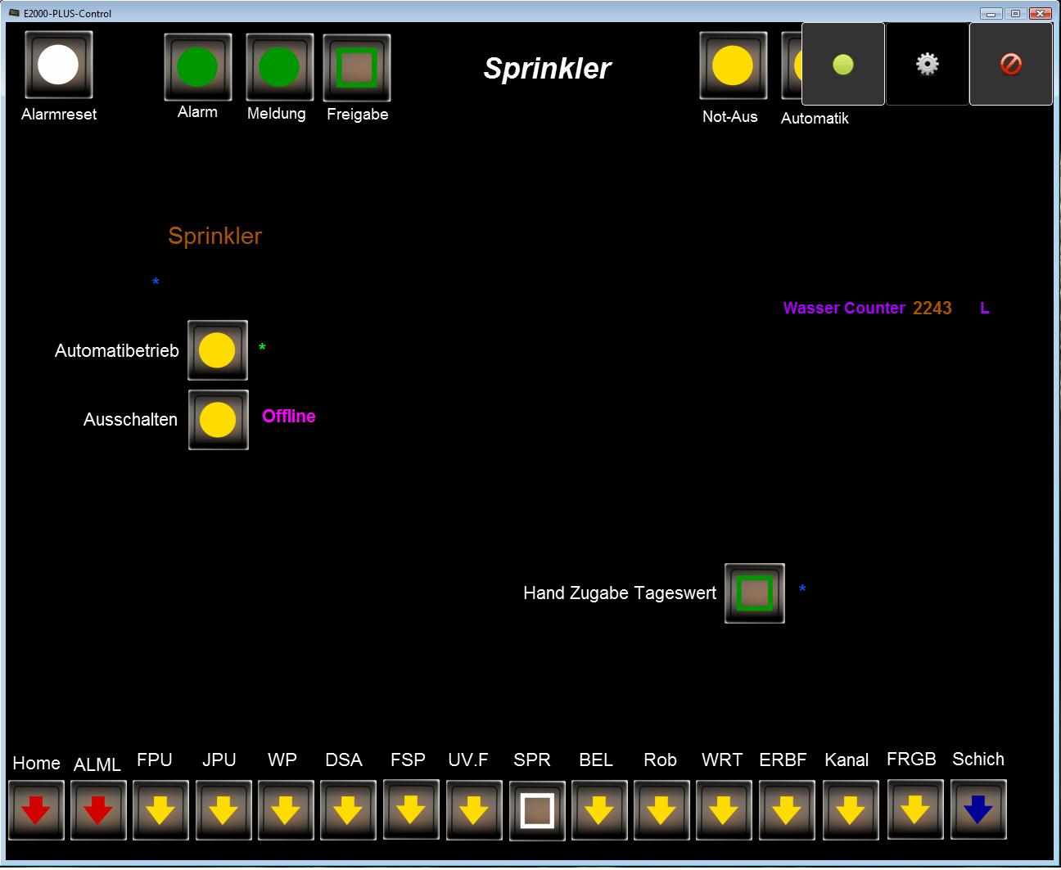The height and width of the screenshot is (870, 1061).
Task: Click the green Meldung indicator
Action: tap(279, 67)
